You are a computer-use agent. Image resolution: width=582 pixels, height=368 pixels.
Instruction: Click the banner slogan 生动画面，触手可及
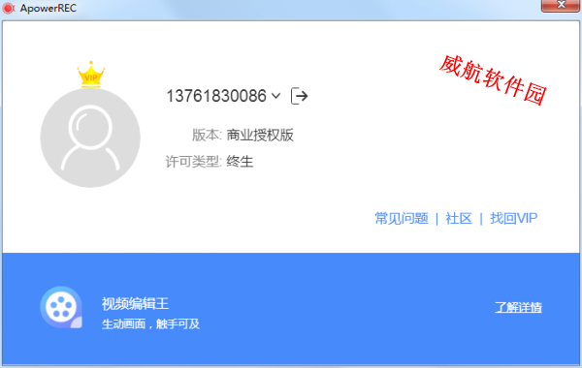150,323
